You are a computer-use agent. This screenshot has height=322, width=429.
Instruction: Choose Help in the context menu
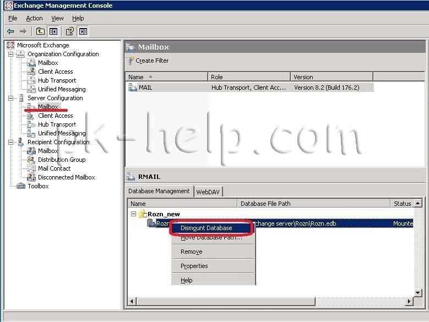pyautogui.click(x=214, y=280)
